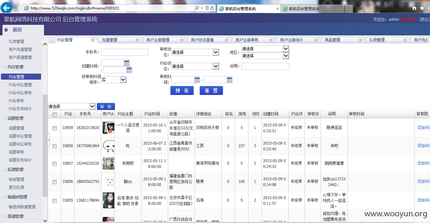Switch to the 充值管理 tab
This screenshot has height=223, width=430.
point(109,40)
